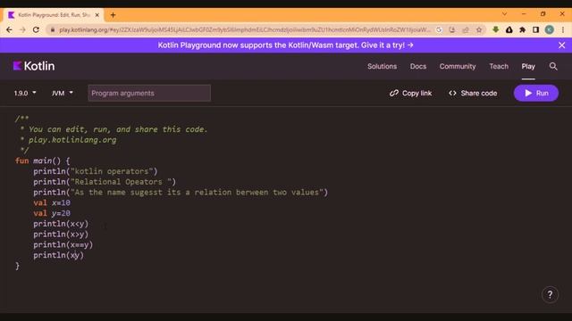Click the address bar URL
This screenshot has width=572, height=321.
tap(244, 29)
